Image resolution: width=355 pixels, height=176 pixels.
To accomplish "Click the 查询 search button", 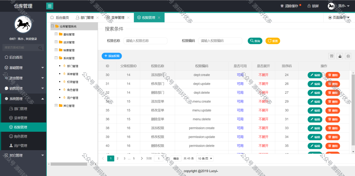I will pos(255,41).
